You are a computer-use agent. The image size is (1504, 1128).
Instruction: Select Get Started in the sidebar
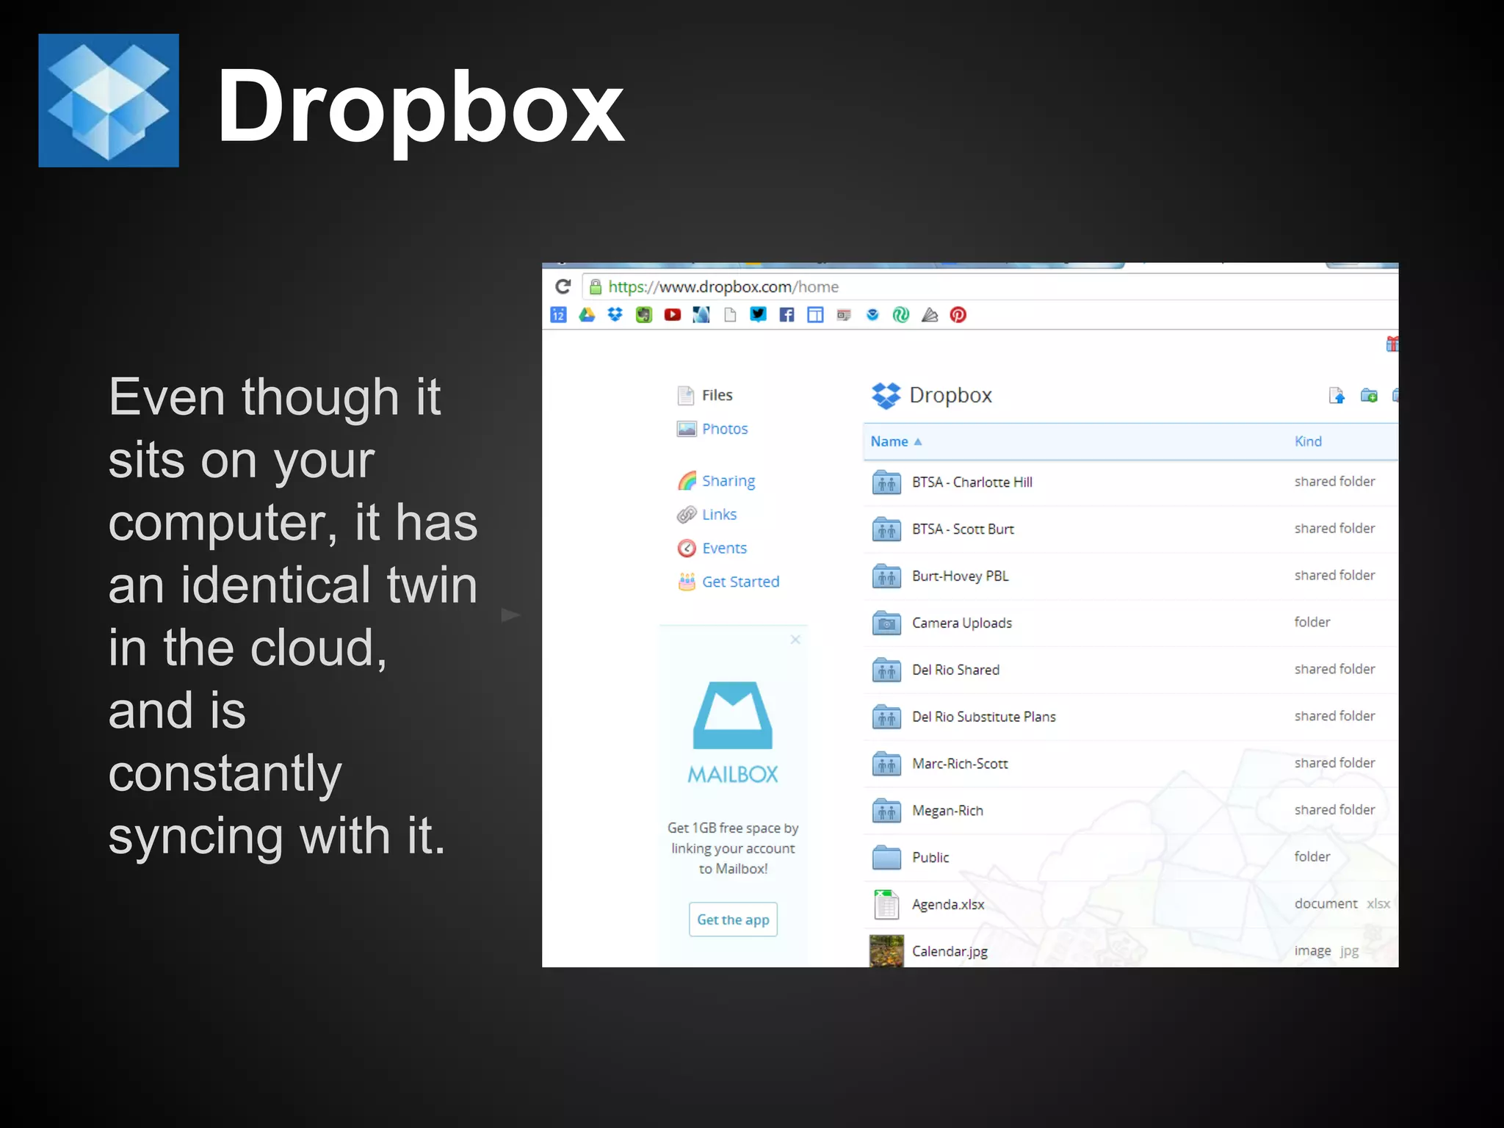(x=728, y=582)
